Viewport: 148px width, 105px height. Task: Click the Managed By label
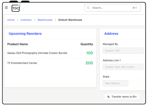(110, 44)
